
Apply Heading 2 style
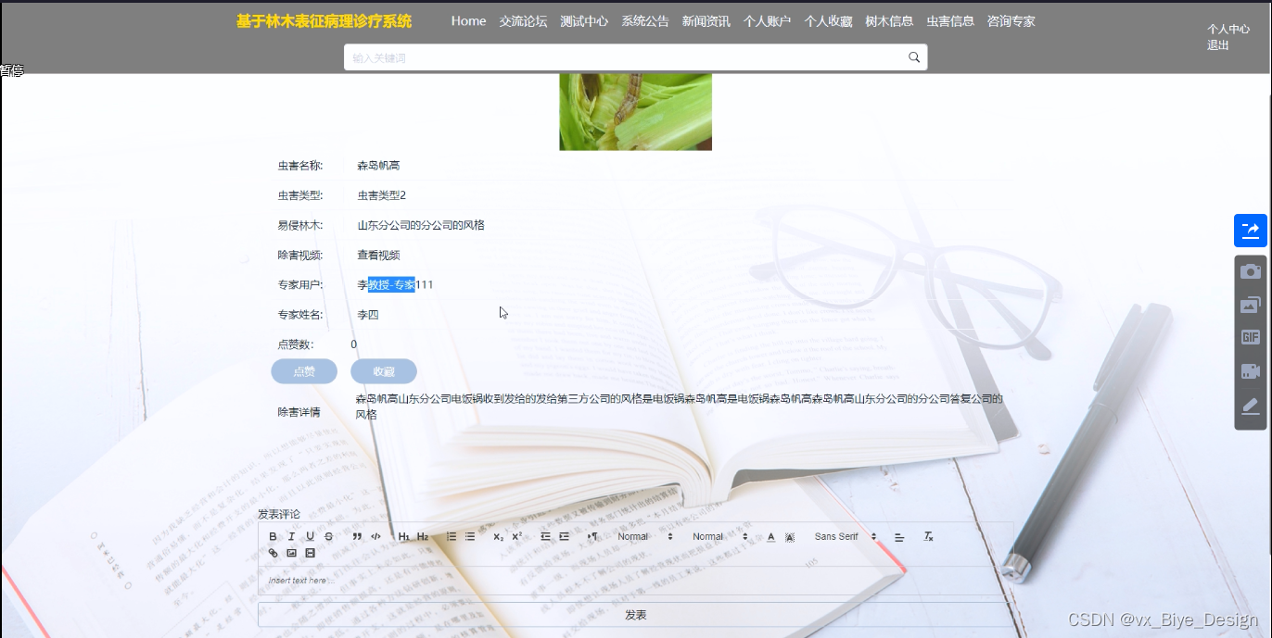[423, 536]
